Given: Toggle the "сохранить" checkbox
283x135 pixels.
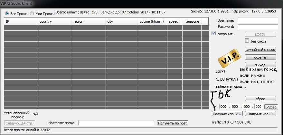Looking at the screenshot, I should click(x=214, y=34).
